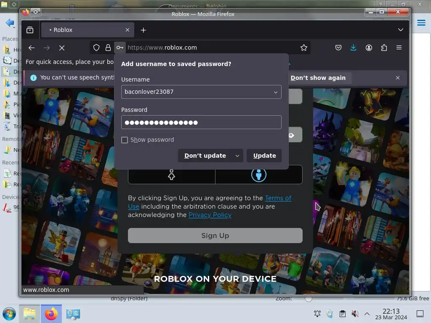Dismiss the speech synthesis notification
This screenshot has width=431, height=323.
(x=398, y=78)
